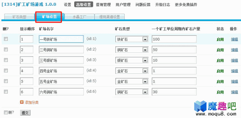Click 编辑 link for 六号铜矿场

click(x=235, y=92)
